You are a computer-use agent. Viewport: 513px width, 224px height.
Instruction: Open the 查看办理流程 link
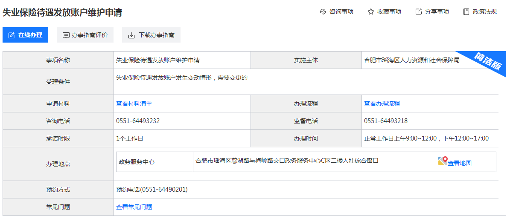[382, 103]
